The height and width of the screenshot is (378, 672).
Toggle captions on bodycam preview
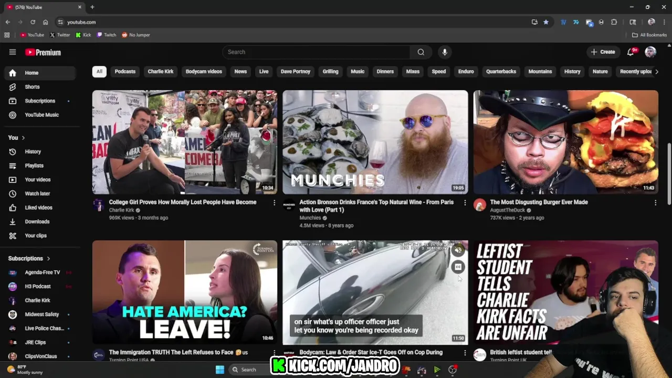pos(458,267)
